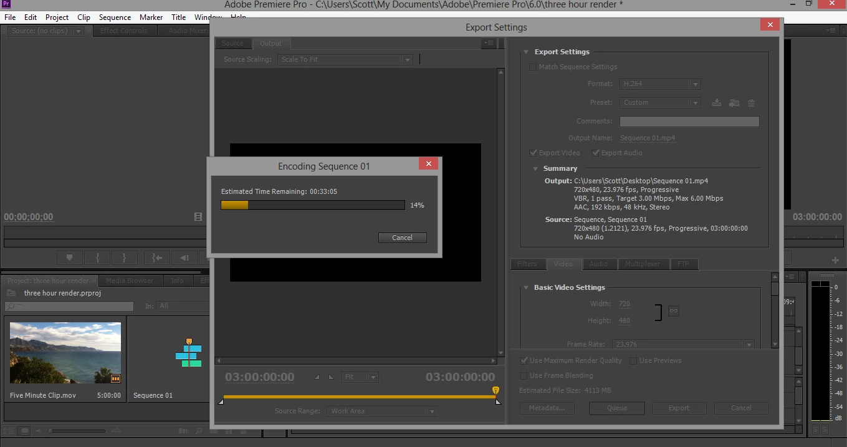Click the Sequence 01 sequence icon
847x447 pixels.
tap(189, 352)
